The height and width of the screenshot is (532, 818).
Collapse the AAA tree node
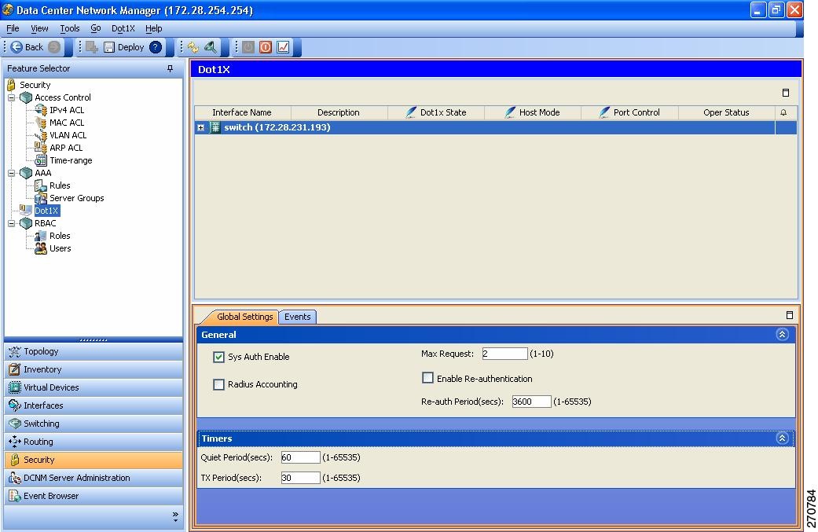pyautogui.click(x=12, y=173)
